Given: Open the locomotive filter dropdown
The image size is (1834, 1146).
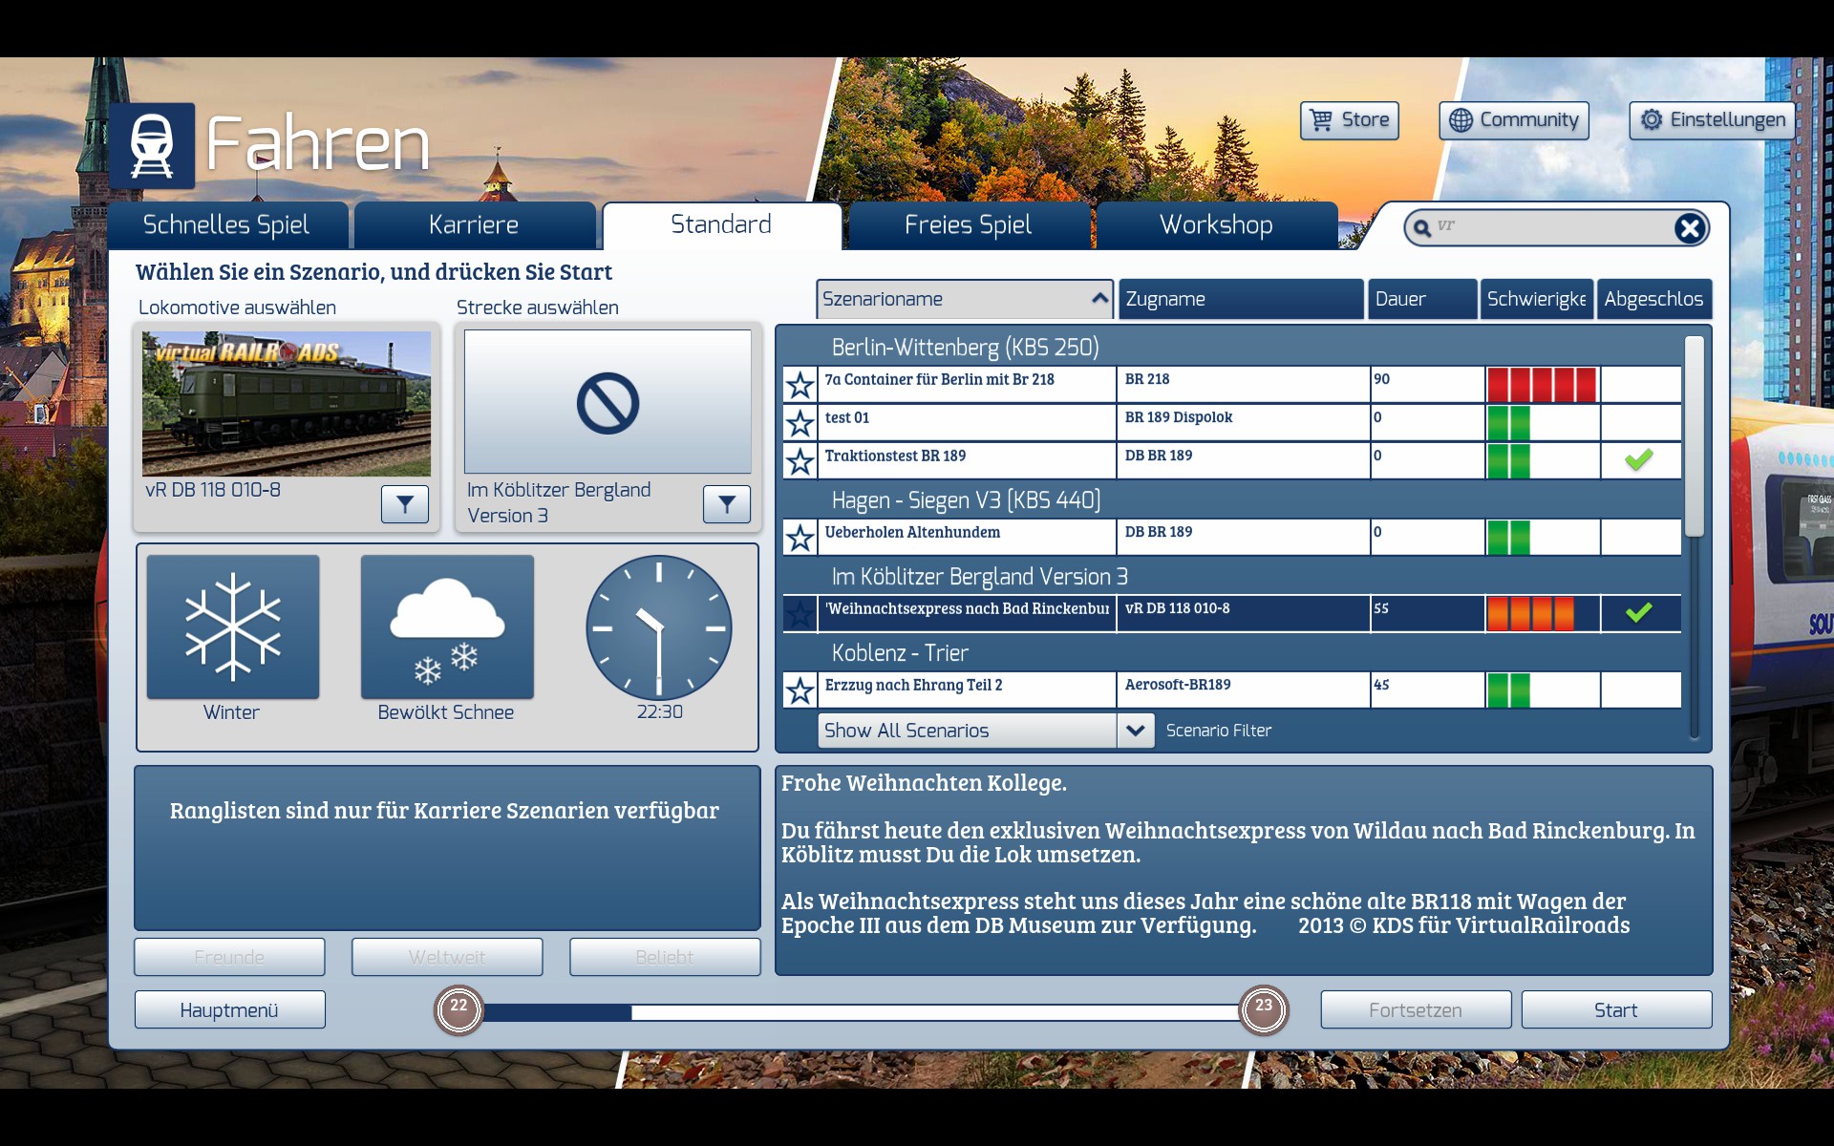Looking at the screenshot, I should [x=404, y=504].
